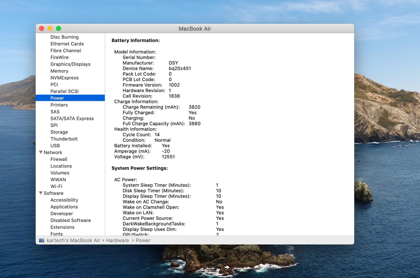Open Firewall under Network
Viewport: 420px width, 278px height.
[59, 159]
